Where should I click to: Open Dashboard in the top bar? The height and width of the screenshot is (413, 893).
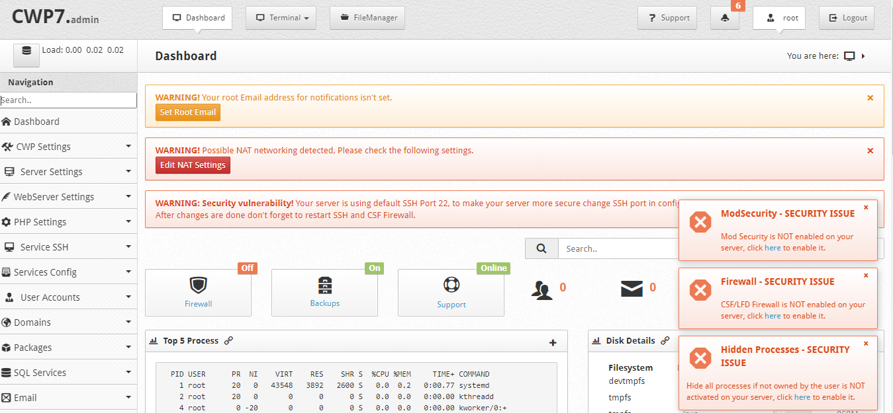click(x=197, y=18)
